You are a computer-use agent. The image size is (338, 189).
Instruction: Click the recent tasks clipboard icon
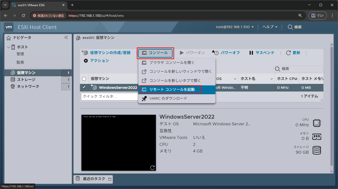pyautogui.click(x=78, y=179)
